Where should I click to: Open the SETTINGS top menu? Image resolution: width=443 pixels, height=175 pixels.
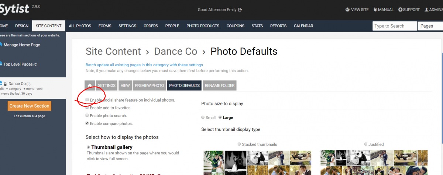click(127, 26)
